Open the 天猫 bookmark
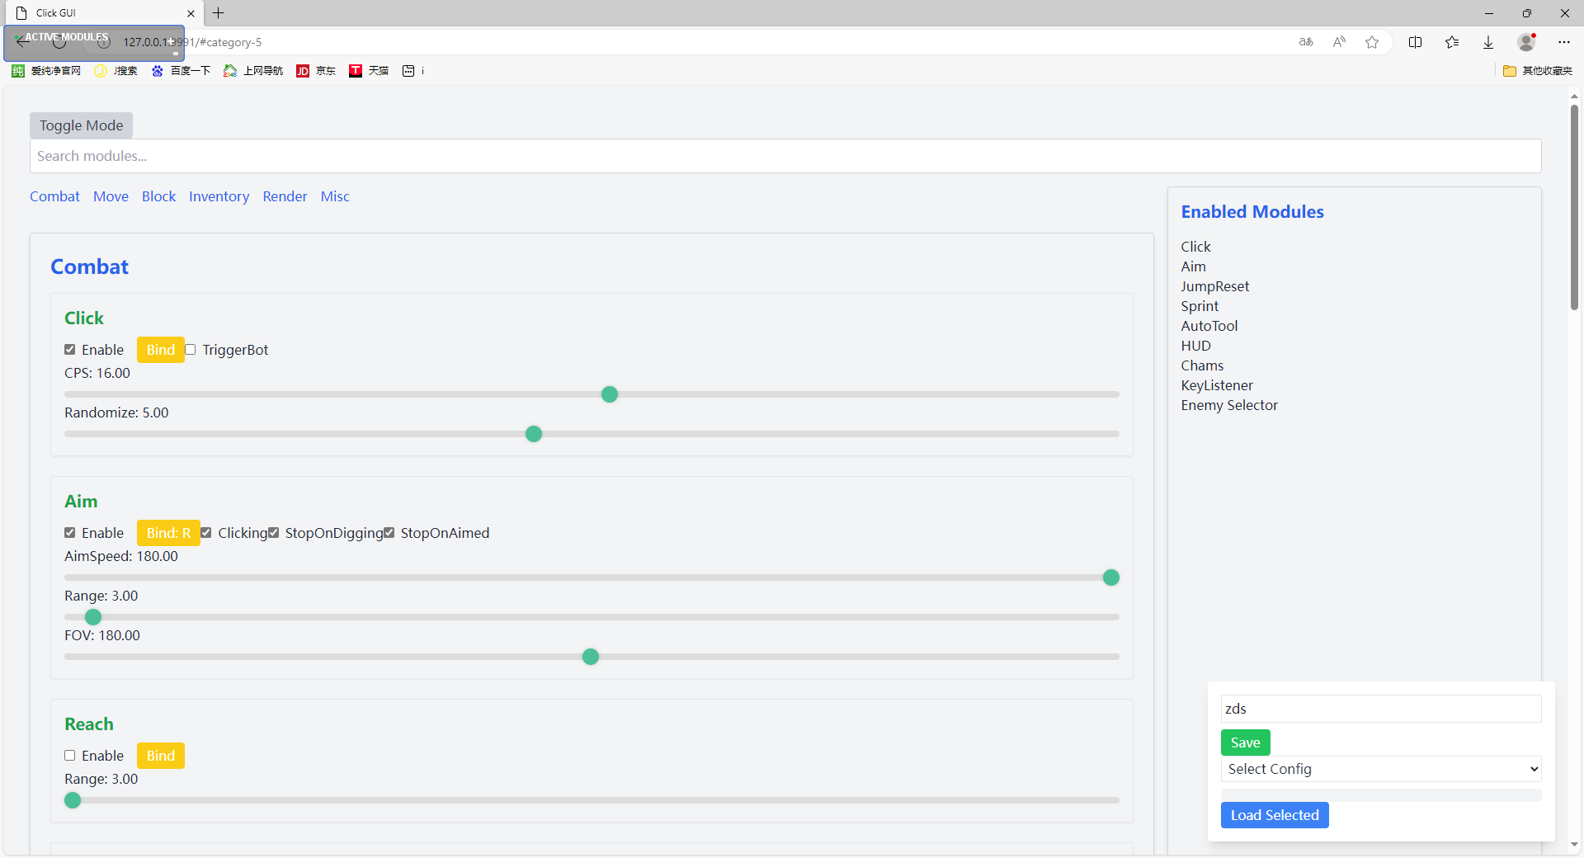1584x858 pixels. click(369, 71)
